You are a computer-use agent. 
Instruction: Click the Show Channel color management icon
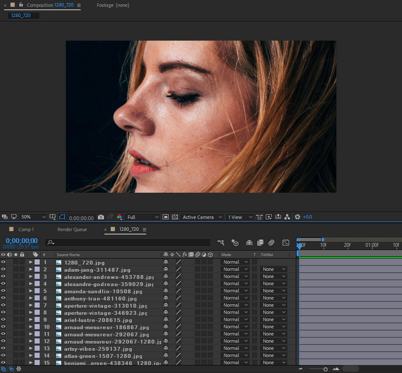pyautogui.click(x=119, y=217)
